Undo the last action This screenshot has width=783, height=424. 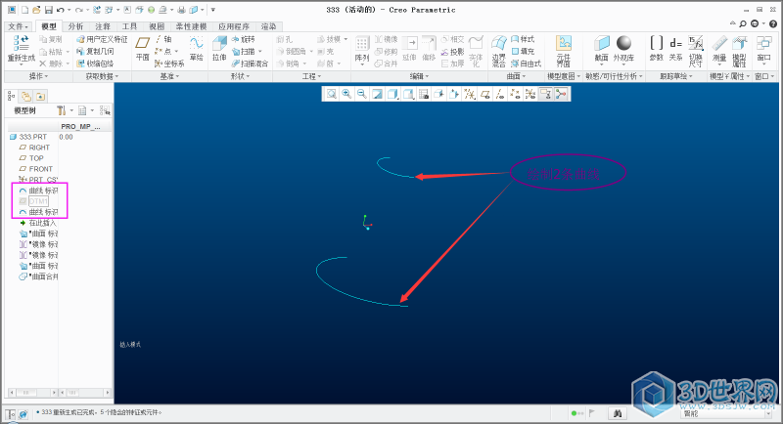(61, 10)
